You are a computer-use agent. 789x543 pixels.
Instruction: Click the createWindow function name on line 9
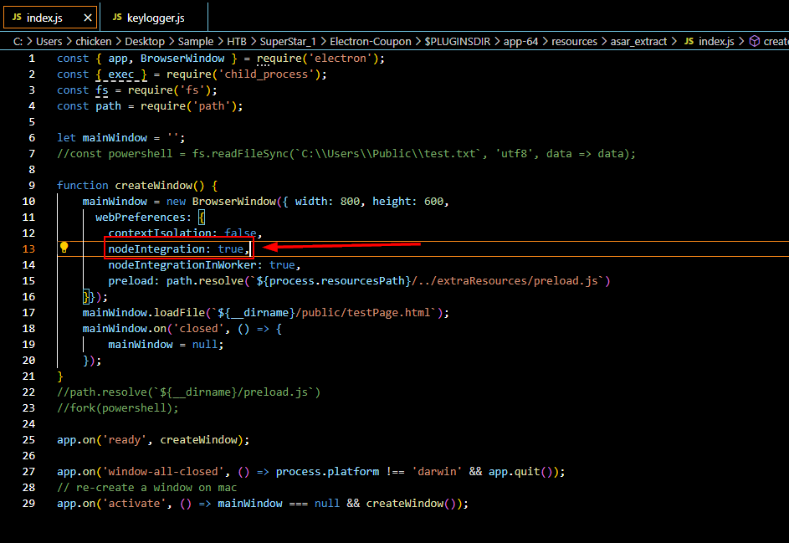154,185
